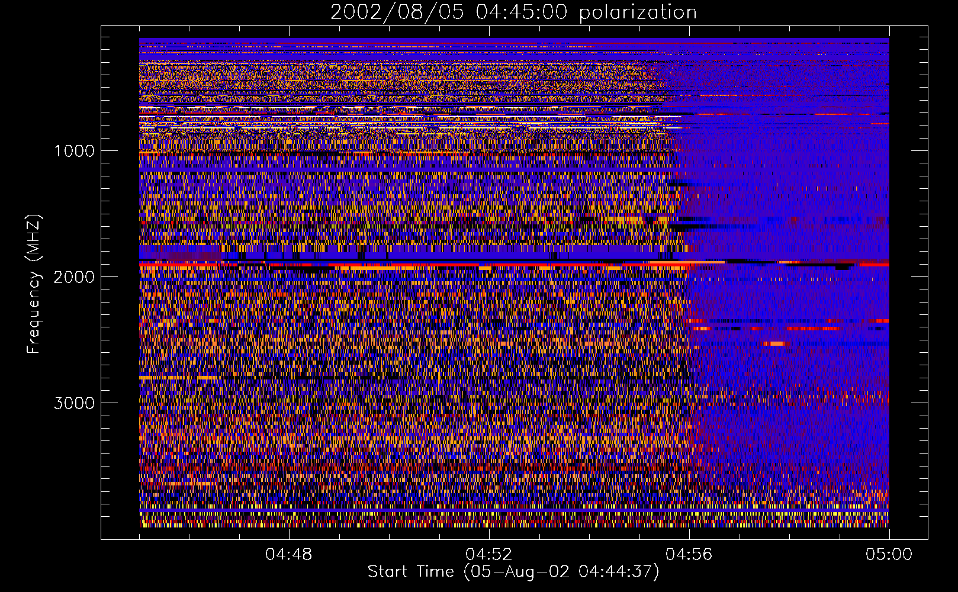Click the "04:56" time tick label
Viewport: 958px width, 592px height.
pos(689,555)
